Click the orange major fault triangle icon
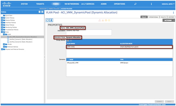Image resolution: width=176 pixels, height=106 pixels. pyautogui.click(x=103, y=20)
